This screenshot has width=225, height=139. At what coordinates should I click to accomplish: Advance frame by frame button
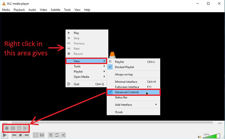(25, 128)
